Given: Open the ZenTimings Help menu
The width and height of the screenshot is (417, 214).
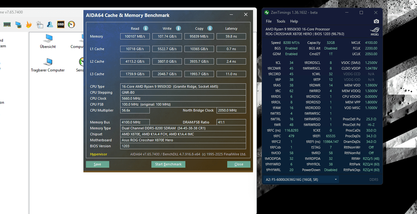Looking at the screenshot, I should click(x=294, y=21).
